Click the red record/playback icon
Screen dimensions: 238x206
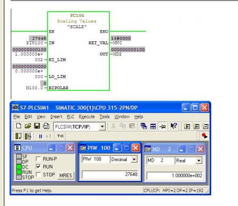pos(204,136)
